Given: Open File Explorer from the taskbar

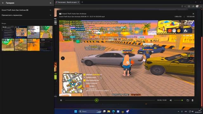Looking at the screenshot, I should pos(109,111).
